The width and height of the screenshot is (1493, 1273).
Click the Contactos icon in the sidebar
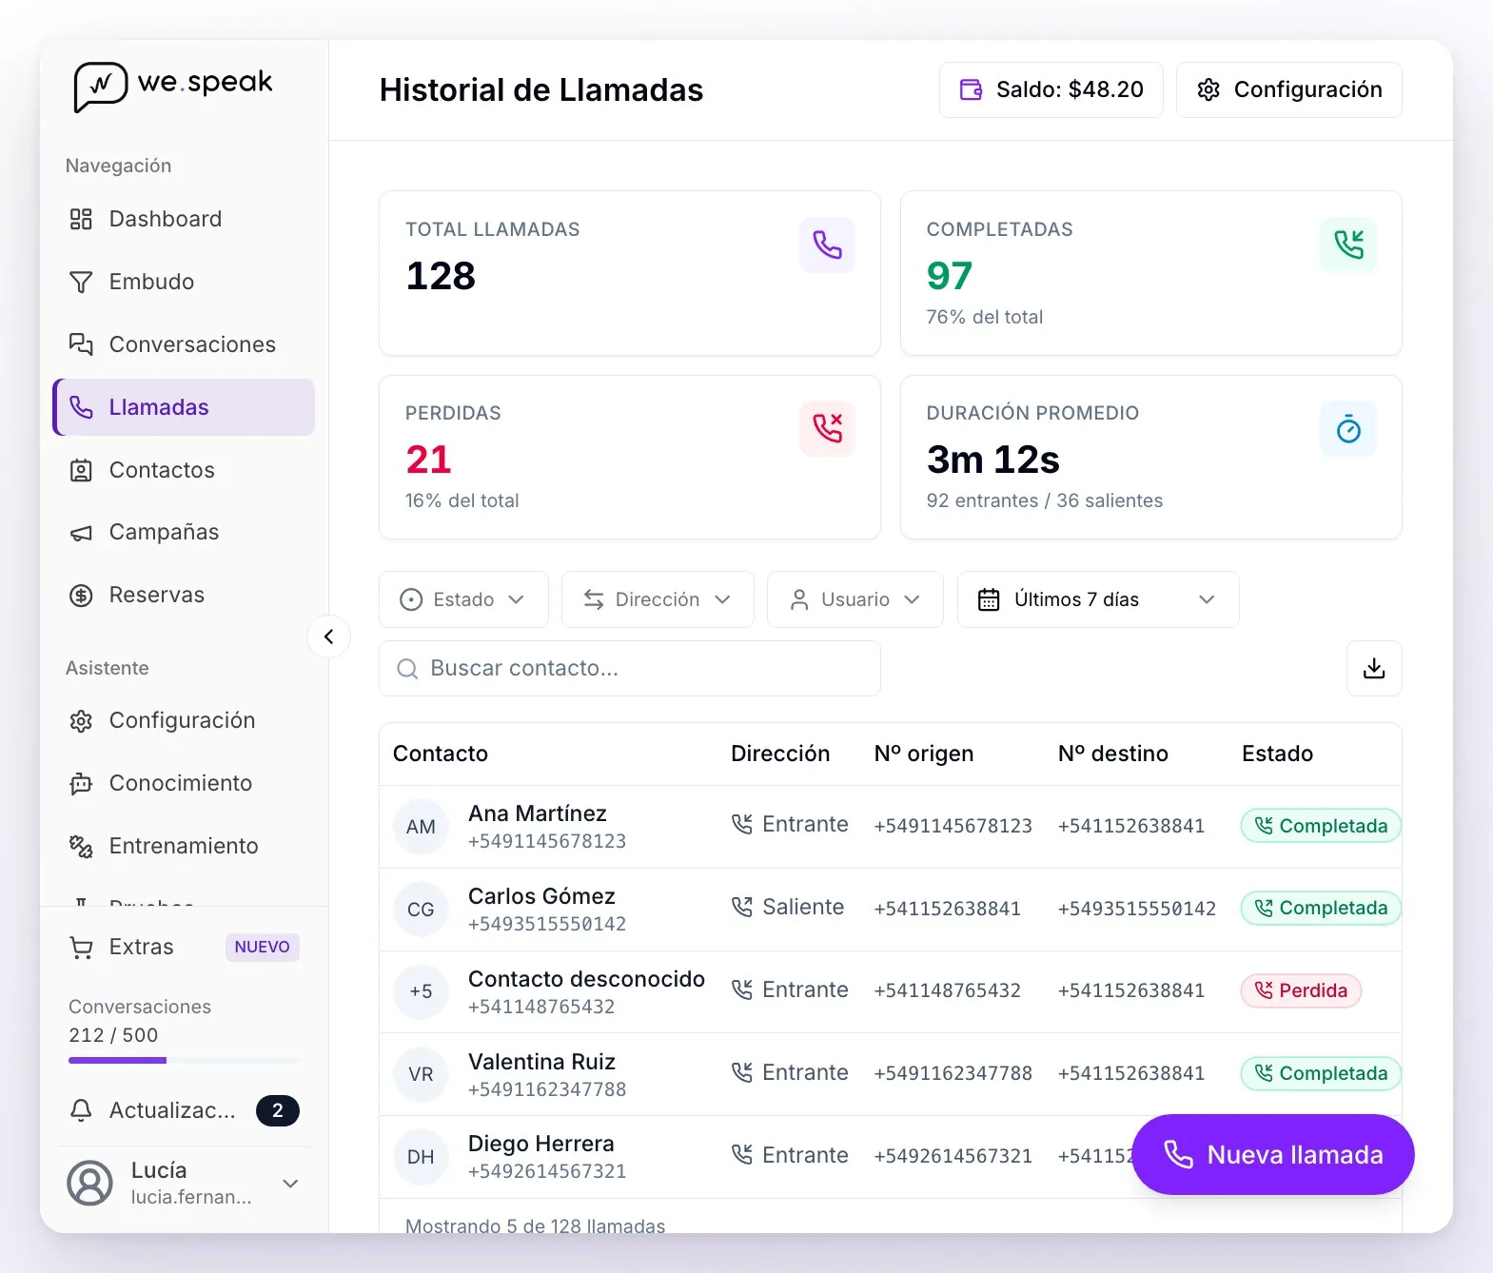(81, 470)
